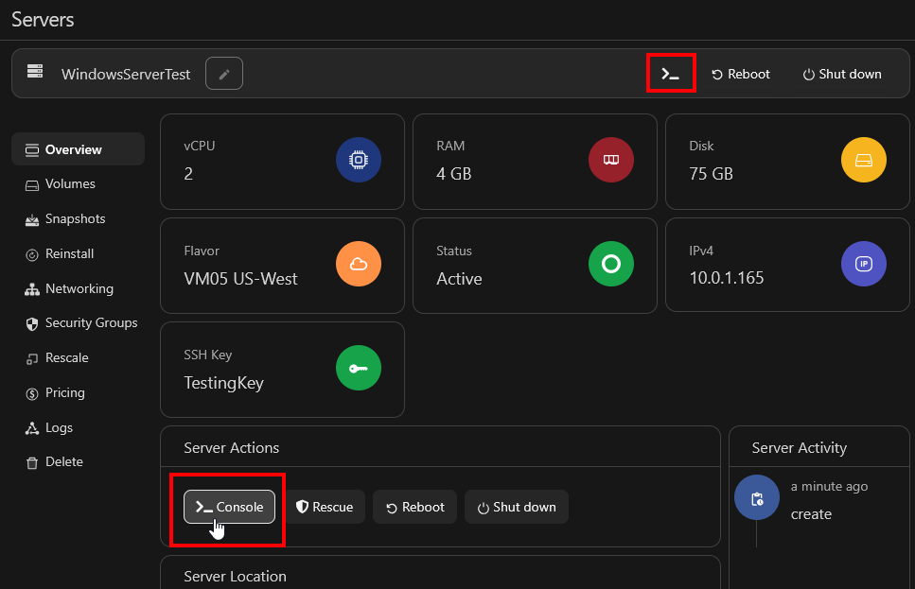Image resolution: width=915 pixels, height=589 pixels.
Task: Click the orange Flavor cloud icon
Action: coord(359,265)
